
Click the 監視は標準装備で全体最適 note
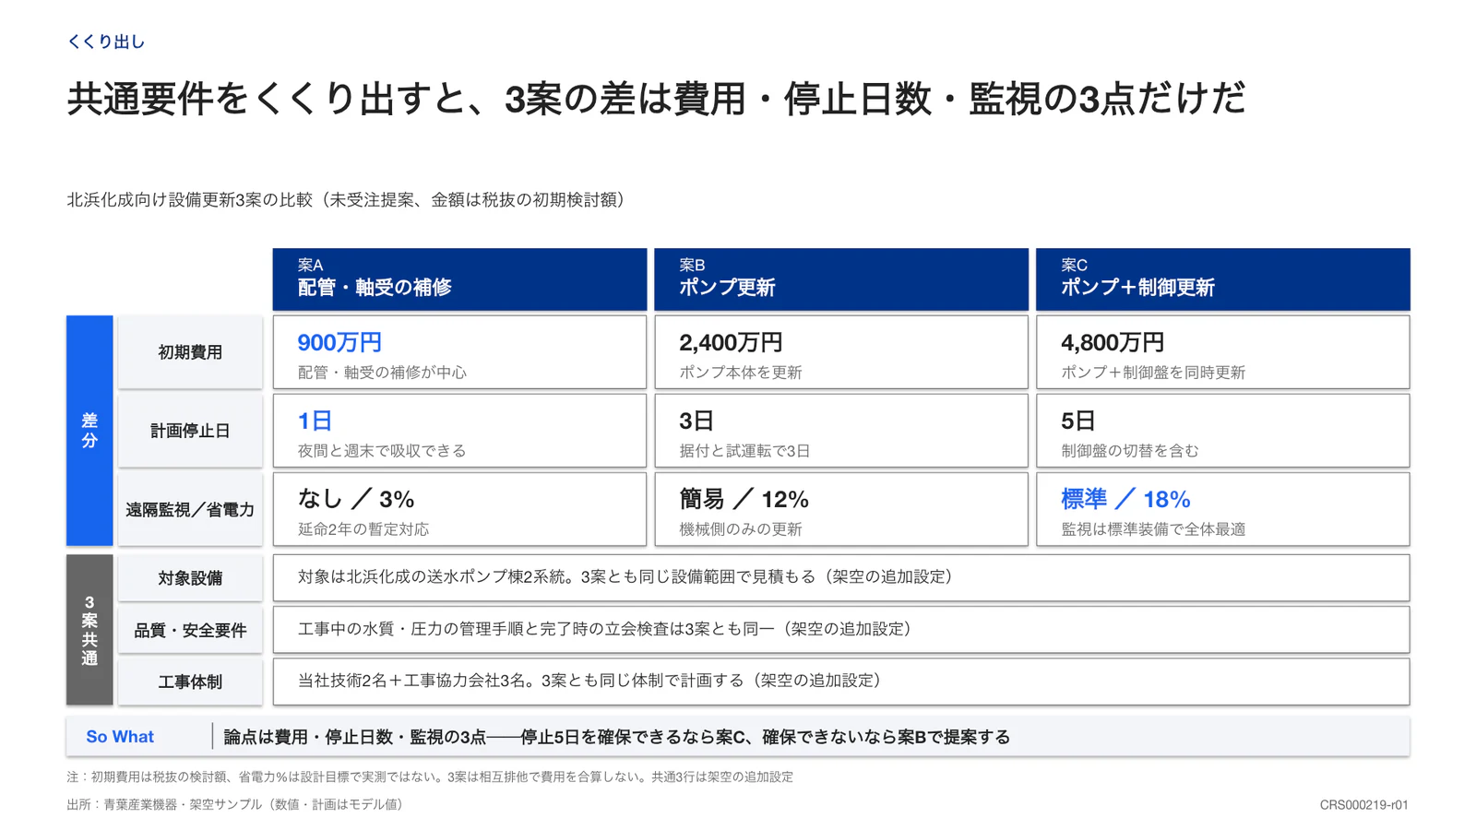(x=1153, y=529)
